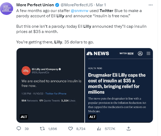This screenshot has height=136, width=161.
Task: Like the tweet with the heart icon
Action: [x=70, y=129]
